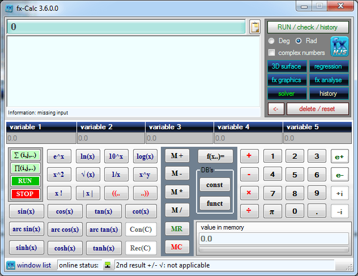Click the x^y power button
The width and height of the screenshot is (358, 276).
pos(145,175)
